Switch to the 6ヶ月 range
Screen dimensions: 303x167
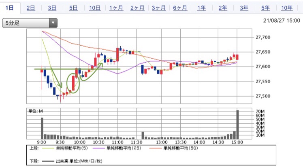pyautogui.click(x=180, y=8)
